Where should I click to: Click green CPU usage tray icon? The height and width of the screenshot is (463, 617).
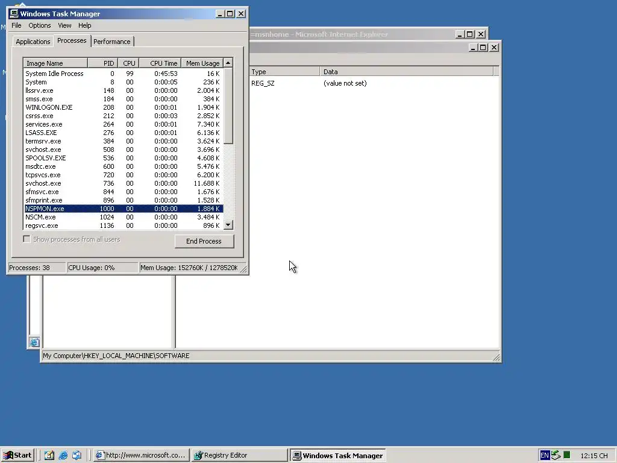click(566, 455)
